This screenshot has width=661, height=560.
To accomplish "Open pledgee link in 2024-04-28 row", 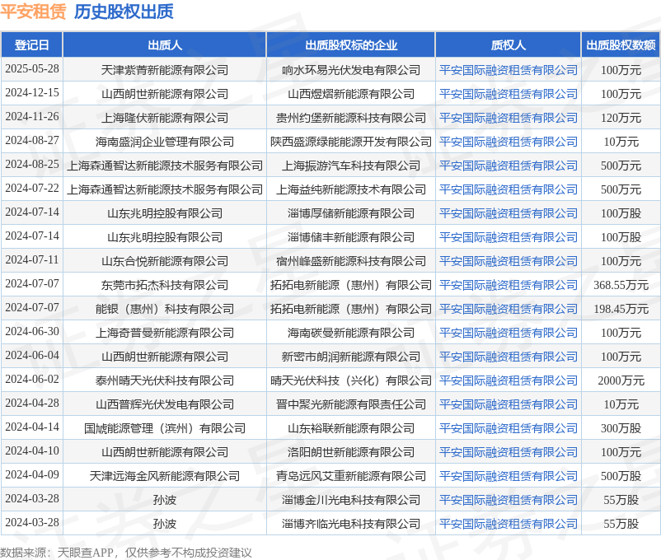I will click(509, 404).
